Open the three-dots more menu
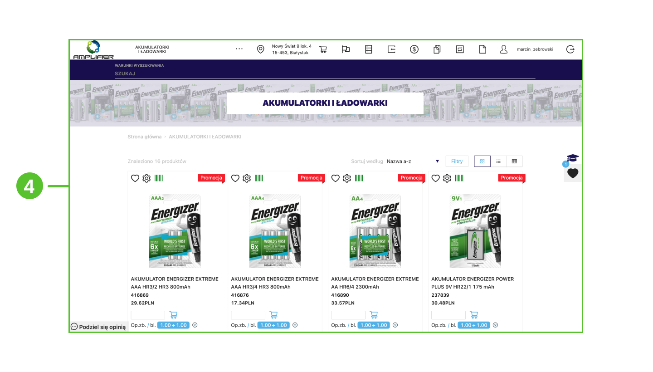The image size is (653, 372). pos(239,49)
